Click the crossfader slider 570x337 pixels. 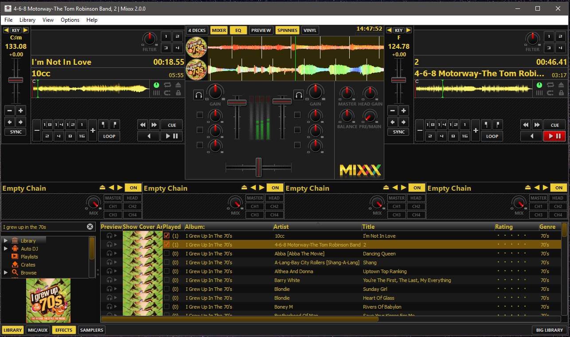(x=260, y=167)
